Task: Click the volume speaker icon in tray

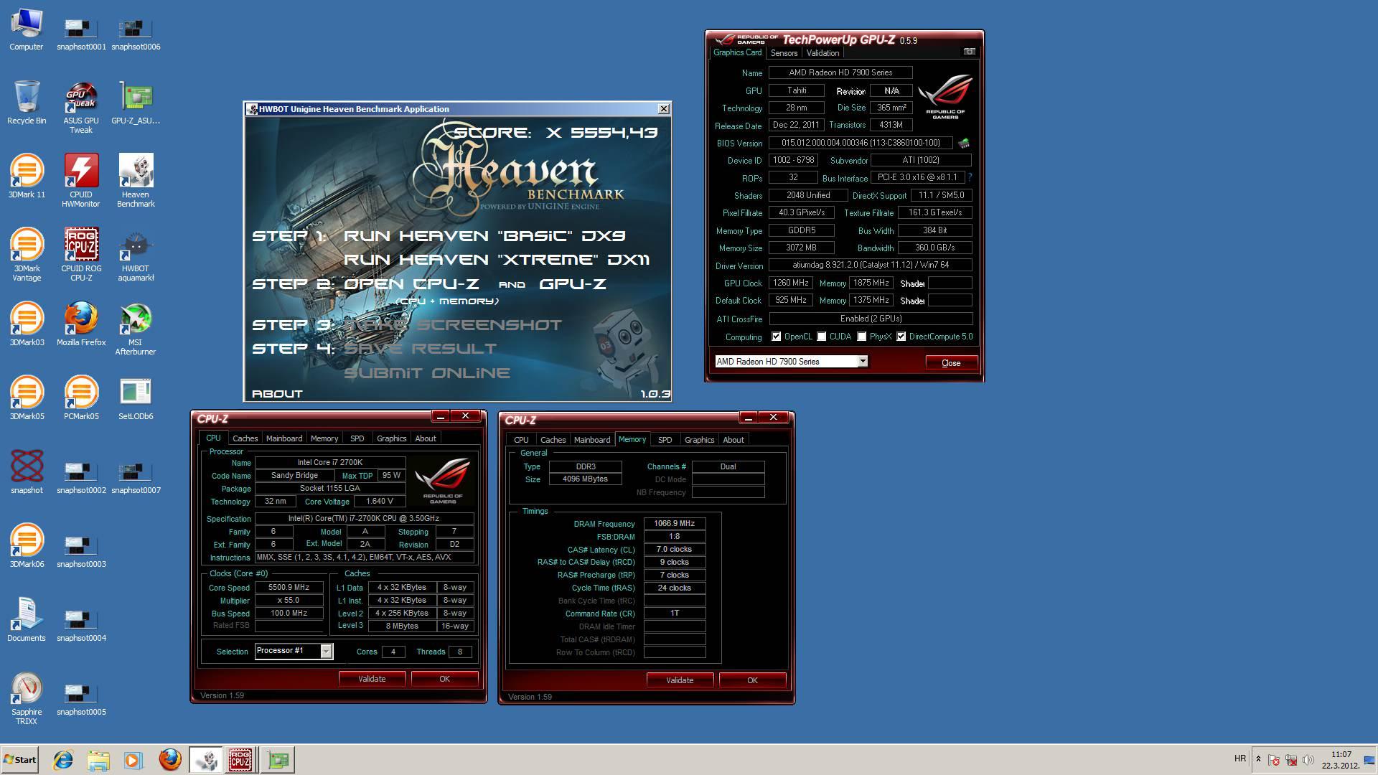Action: 1308,759
